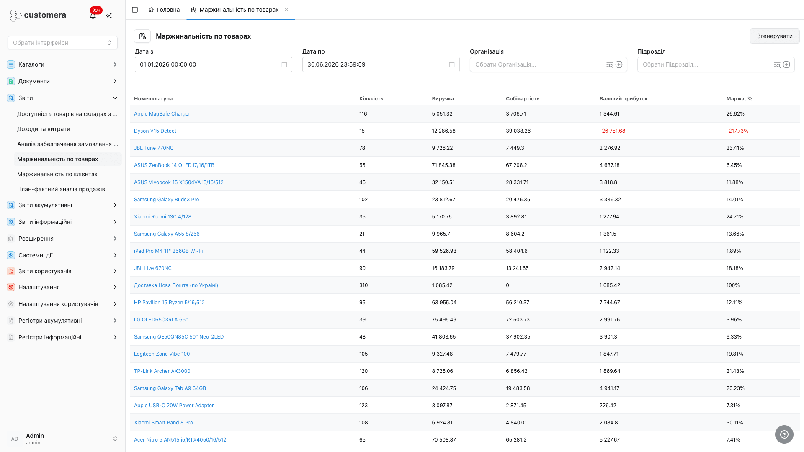Click the Каталоги sidebar icon
This screenshot has height=452, width=804.
pos(11,64)
